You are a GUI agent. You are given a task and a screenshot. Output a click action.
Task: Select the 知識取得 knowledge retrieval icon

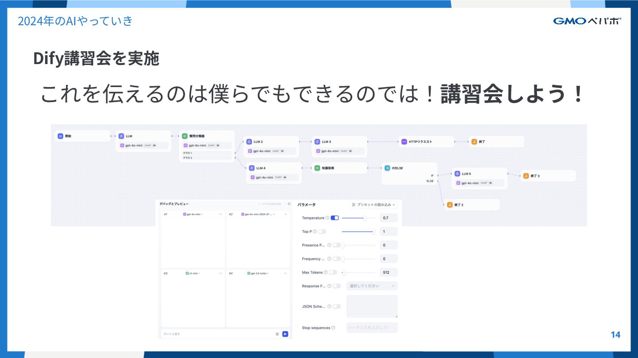click(x=317, y=168)
